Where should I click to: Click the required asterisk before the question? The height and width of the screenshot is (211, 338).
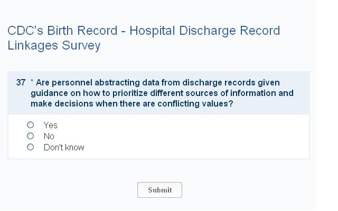[x=32, y=83]
